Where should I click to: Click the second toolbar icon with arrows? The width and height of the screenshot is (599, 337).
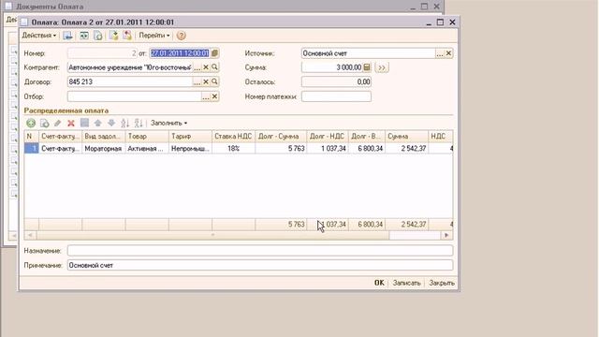tap(83, 36)
